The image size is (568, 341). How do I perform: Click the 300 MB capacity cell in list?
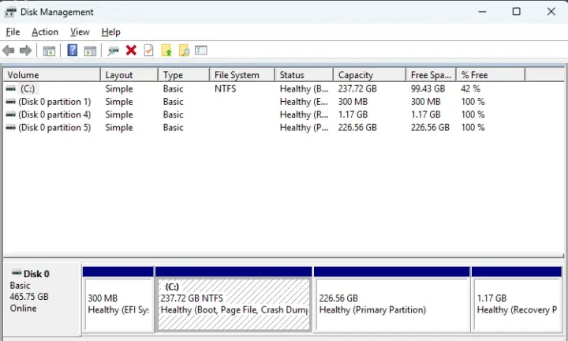point(353,102)
